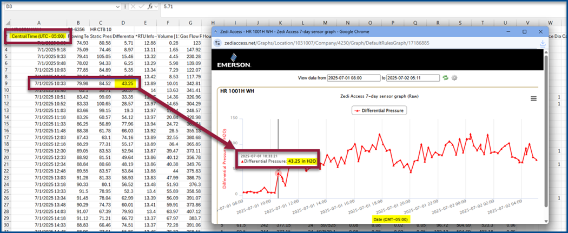
Task: Minimize the Zedi Access Chrome window
Action: coord(508,31)
